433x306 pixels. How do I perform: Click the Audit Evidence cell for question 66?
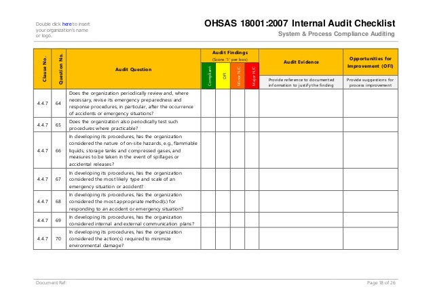click(x=301, y=150)
